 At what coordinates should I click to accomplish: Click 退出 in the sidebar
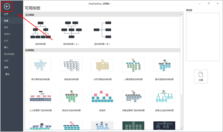pyautogui.click(x=7, y=74)
